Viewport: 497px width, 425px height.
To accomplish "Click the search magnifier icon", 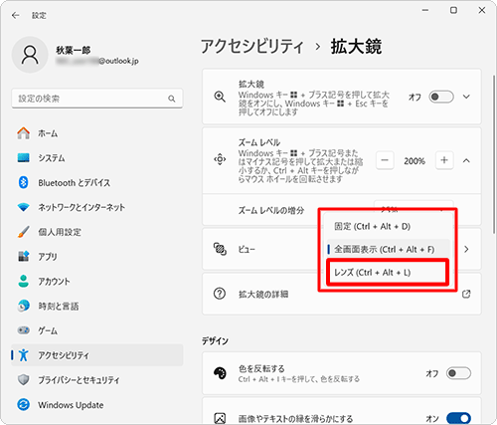I will pos(171,99).
